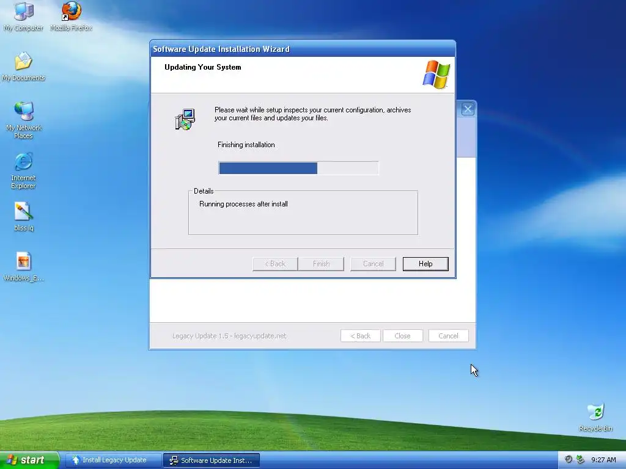Image resolution: width=626 pixels, height=469 pixels.
Task: Click the Help button in the wizard
Action: [x=425, y=264]
